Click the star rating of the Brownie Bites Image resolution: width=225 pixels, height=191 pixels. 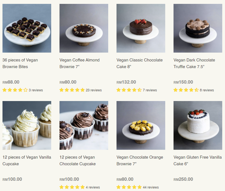[15, 90]
